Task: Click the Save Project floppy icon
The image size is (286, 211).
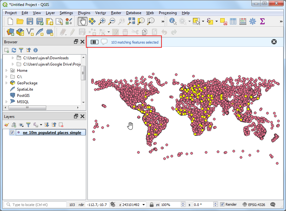Action: [x=30, y=21]
